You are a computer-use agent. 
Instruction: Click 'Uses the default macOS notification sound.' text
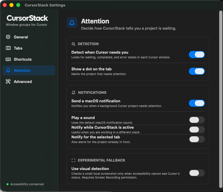point(102,123)
